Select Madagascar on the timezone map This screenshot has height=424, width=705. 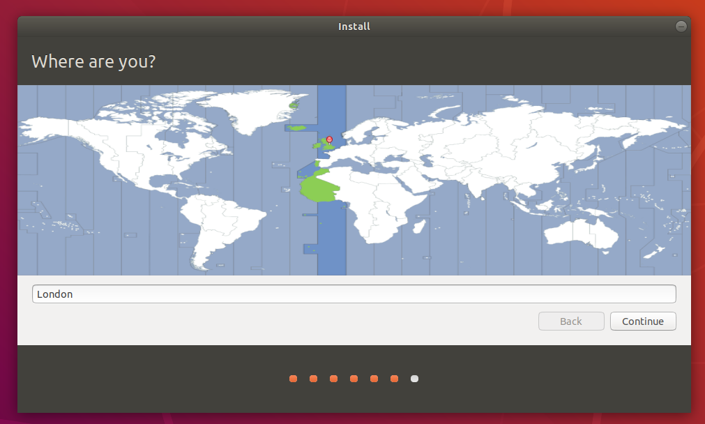click(419, 226)
